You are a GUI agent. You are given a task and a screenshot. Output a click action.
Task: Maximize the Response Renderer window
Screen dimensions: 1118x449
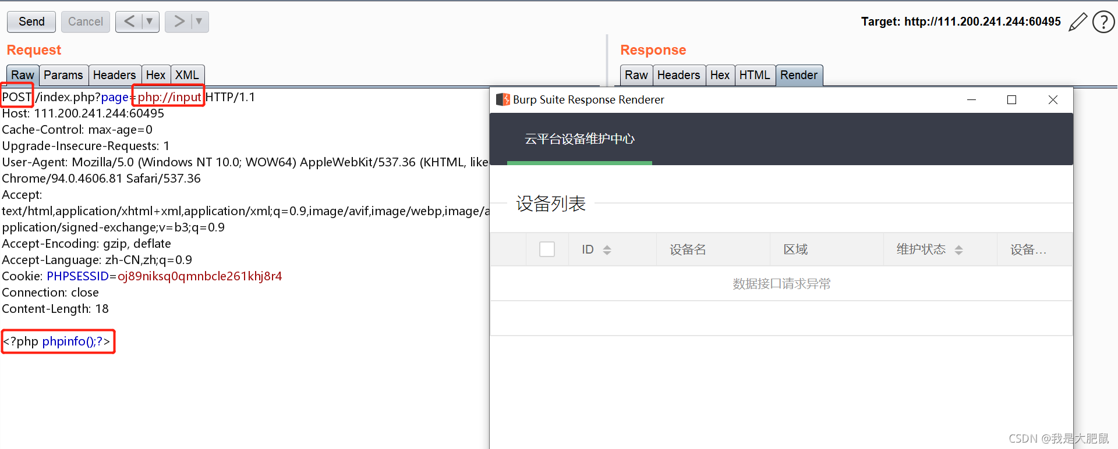tap(1012, 99)
